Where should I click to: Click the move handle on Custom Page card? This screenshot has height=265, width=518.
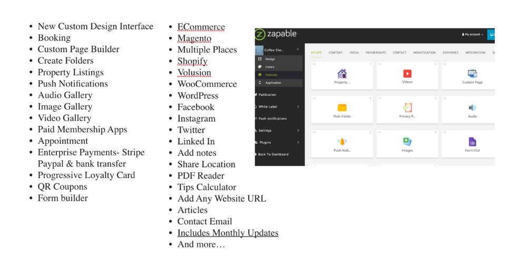coord(445,64)
